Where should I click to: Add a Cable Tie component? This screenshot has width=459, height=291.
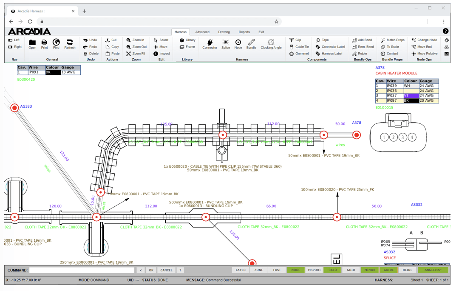point(299,47)
